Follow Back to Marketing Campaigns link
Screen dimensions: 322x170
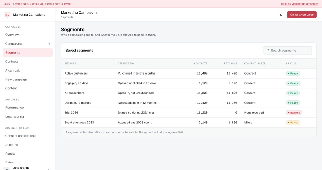point(300,4)
